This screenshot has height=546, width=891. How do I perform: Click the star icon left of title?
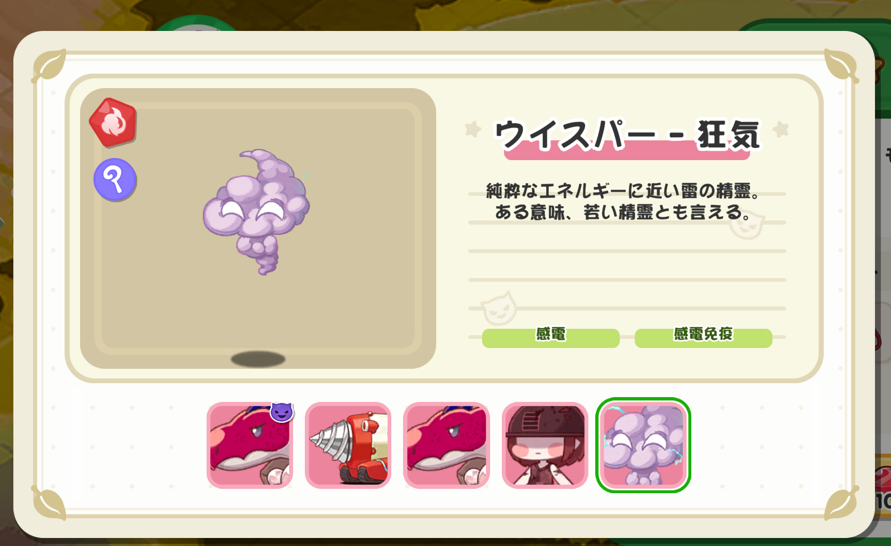pos(473,129)
